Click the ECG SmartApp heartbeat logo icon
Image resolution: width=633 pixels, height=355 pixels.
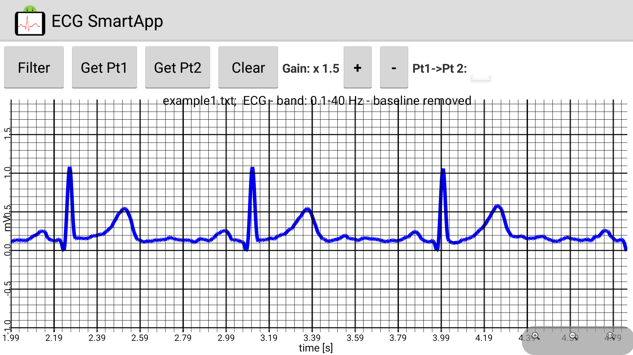point(30,23)
